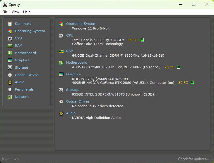
Task: Click the Windows 11 Pro 64-bit text
Action: point(91,28)
